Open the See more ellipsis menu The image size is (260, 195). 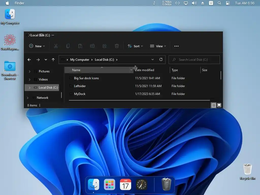point(176,46)
